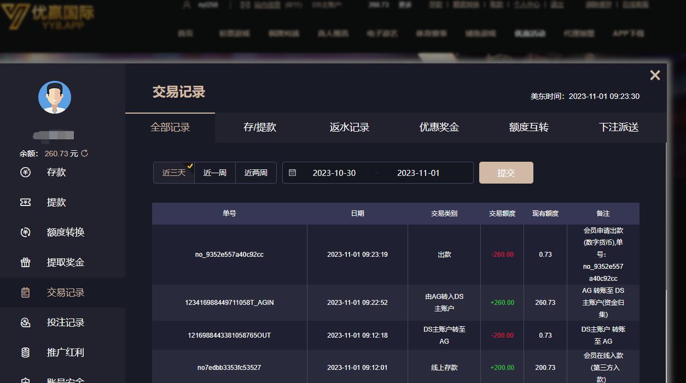Image resolution: width=686 pixels, height=383 pixels.
Task: Click the date 2023-11-01 09:12:18
Action: tap(357, 335)
